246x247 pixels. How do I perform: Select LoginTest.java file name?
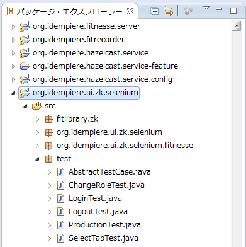point(95,198)
